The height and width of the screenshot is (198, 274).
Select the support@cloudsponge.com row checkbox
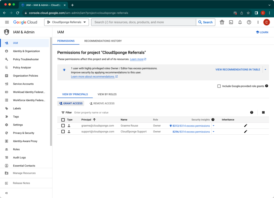tap(63, 131)
